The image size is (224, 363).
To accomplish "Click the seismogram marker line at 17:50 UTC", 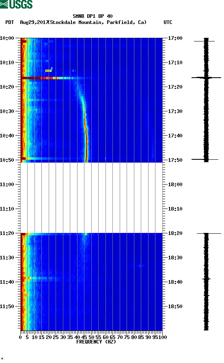I will (205, 159).
